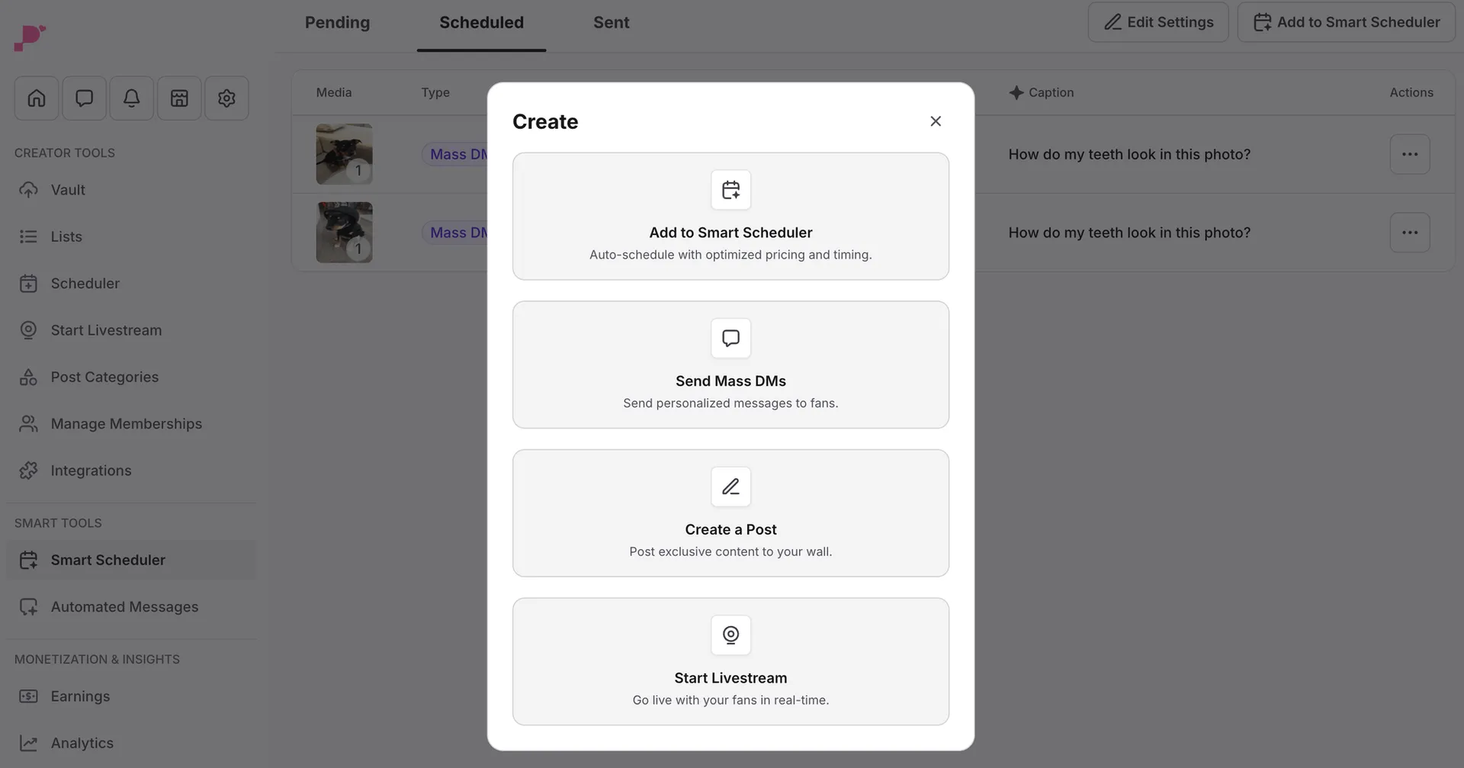
Task: Click the first media thumbnail in the table
Action: click(344, 153)
